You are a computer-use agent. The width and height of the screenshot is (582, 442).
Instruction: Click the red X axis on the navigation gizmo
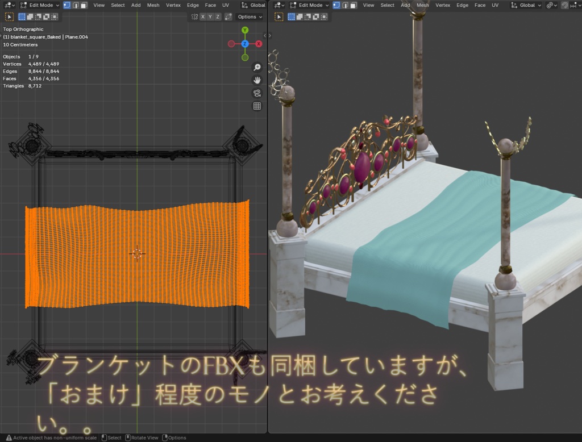[x=259, y=44]
